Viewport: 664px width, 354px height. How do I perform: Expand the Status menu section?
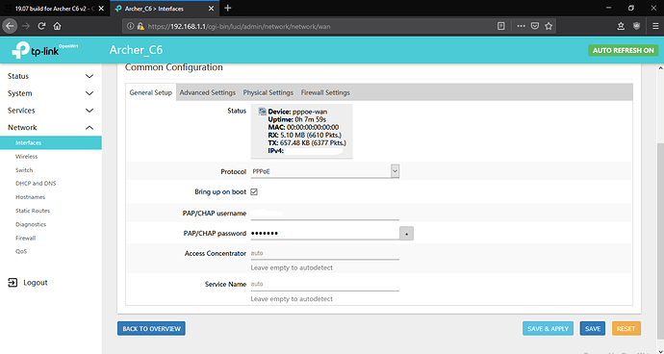click(51, 76)
